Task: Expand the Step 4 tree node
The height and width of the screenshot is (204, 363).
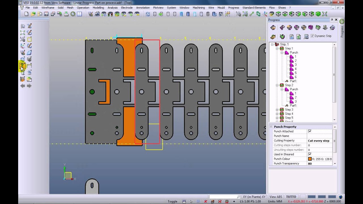Action: click(277, 114)
